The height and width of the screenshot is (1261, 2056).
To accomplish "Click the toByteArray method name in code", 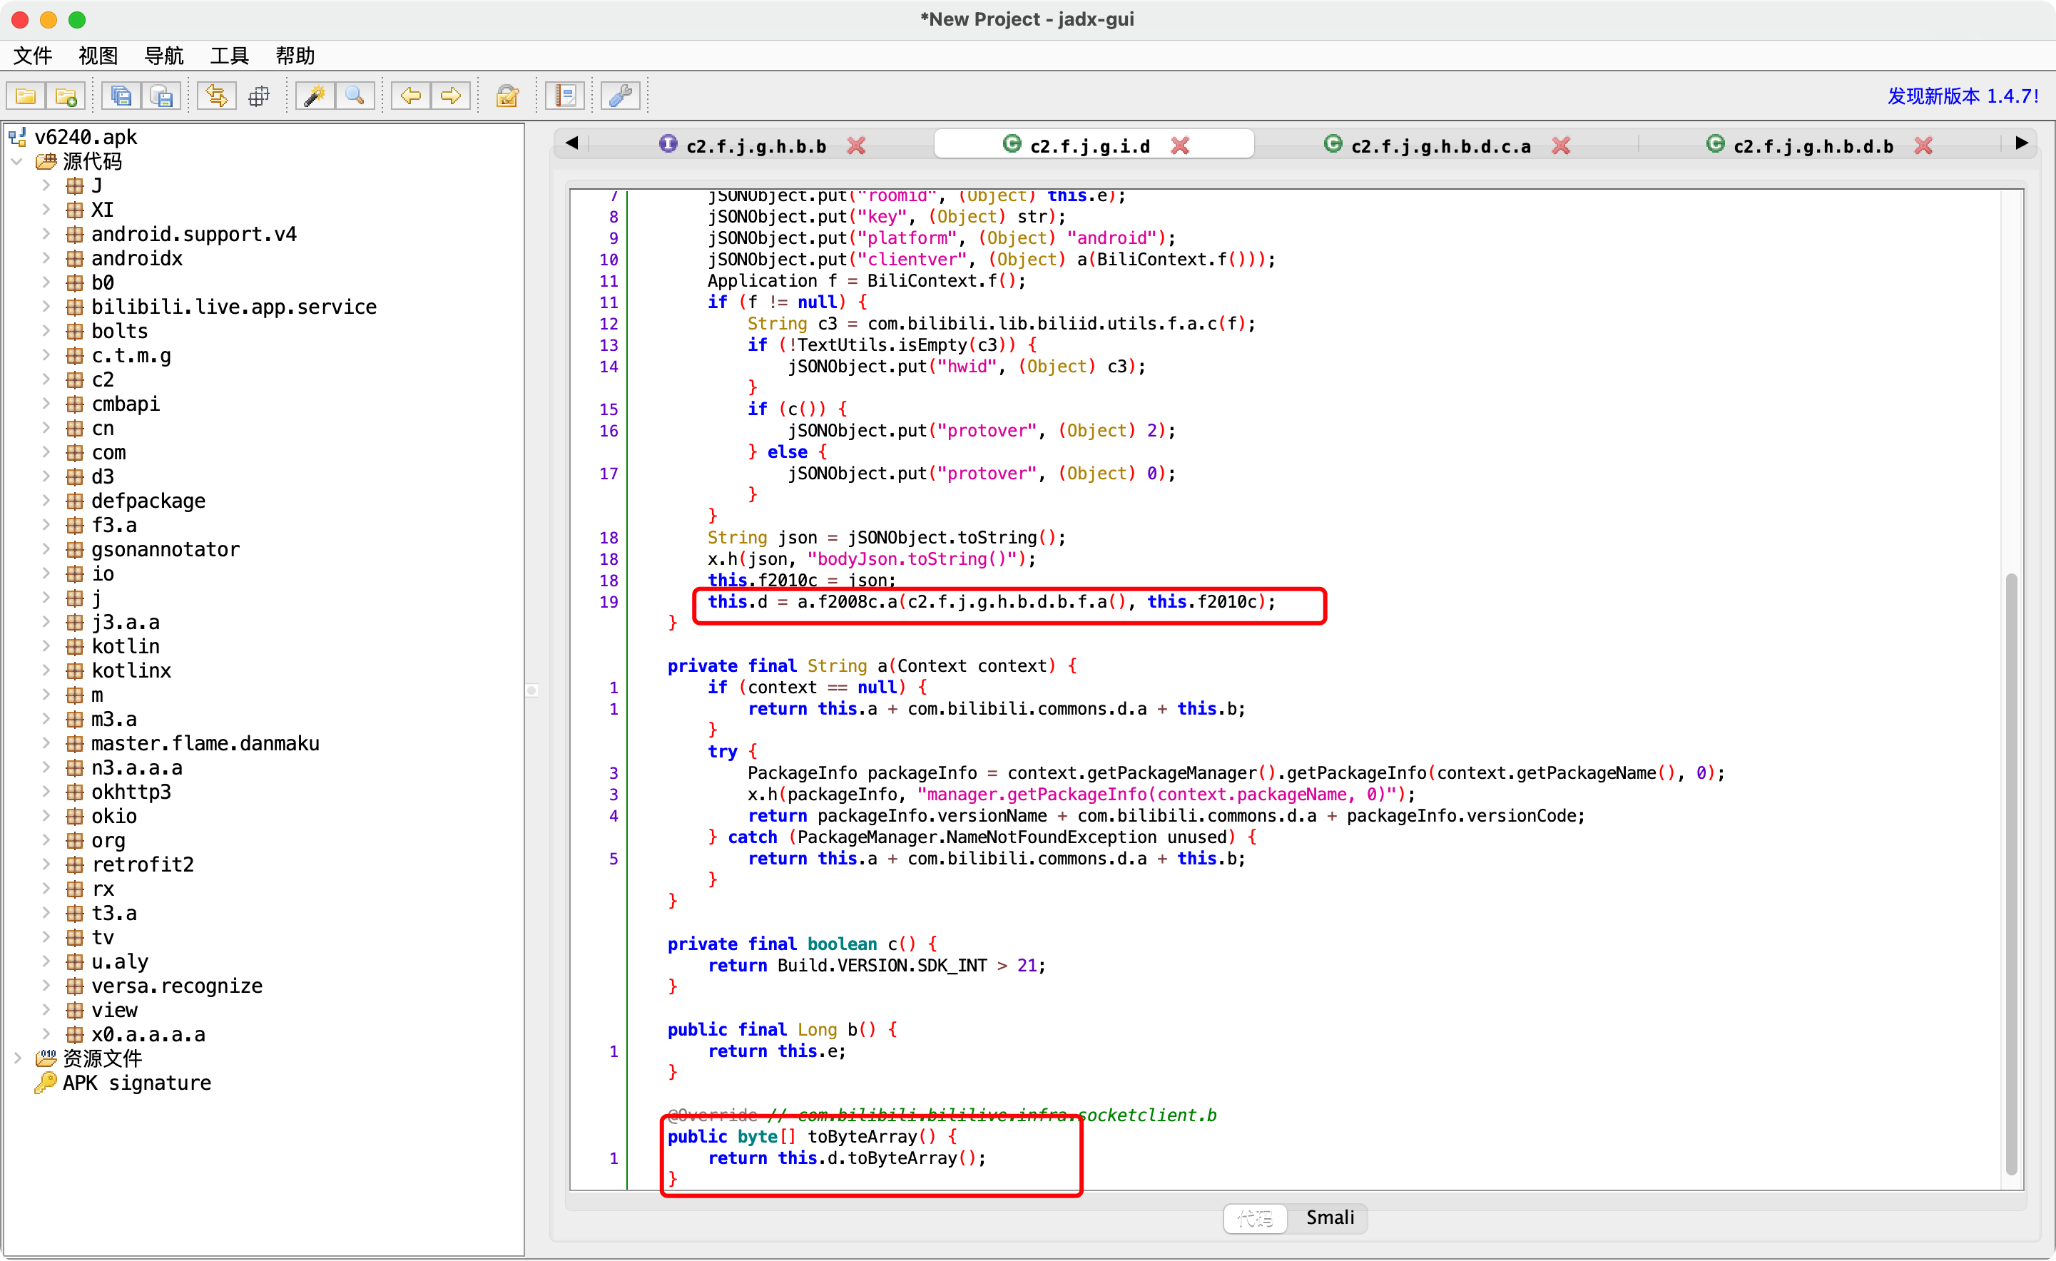I will pyautogui.click(x=862, y=1136).
